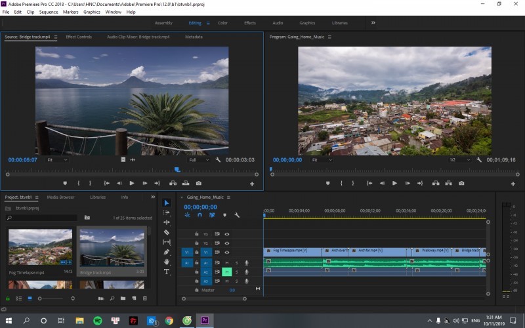This screenshot has width=525, height=328.
Task: Open the Sequence menu
Action: [x=49, y=12]
